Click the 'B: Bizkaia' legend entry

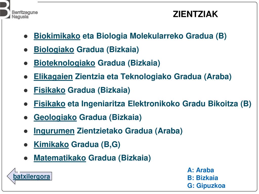[203, 178]
